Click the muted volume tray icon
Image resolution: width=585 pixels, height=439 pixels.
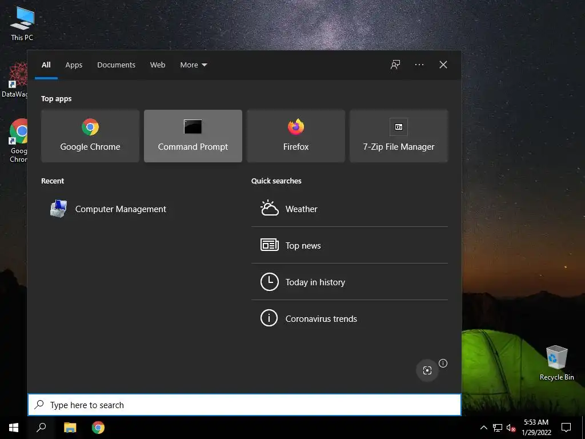point(511,428)
